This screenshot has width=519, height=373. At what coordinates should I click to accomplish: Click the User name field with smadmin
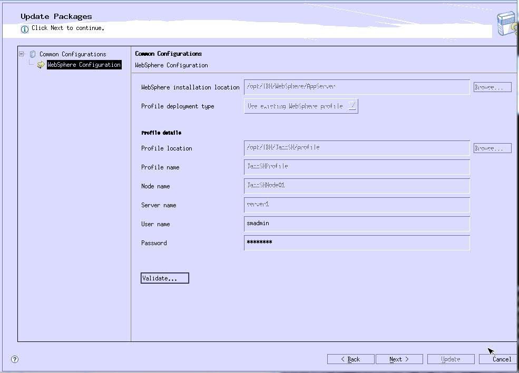tap(357, 224)
